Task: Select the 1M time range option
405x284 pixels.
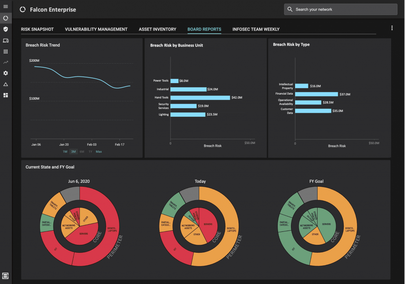Action: click(65, 151)
